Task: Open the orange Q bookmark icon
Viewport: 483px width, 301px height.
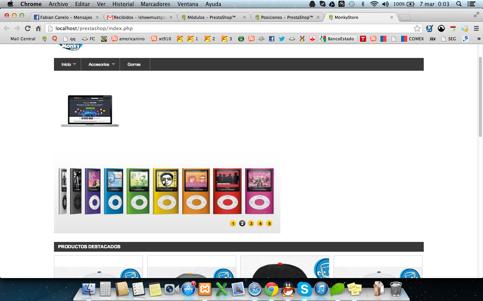Action: 55,39
